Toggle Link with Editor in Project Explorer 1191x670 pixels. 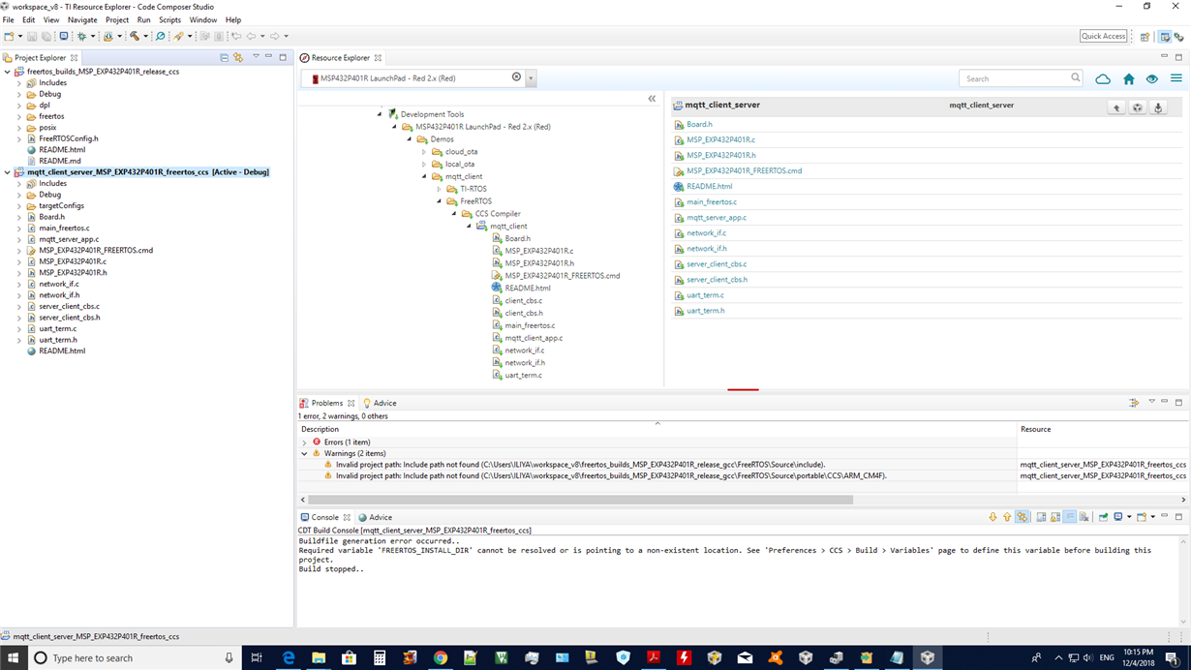[x=238, y=58]
